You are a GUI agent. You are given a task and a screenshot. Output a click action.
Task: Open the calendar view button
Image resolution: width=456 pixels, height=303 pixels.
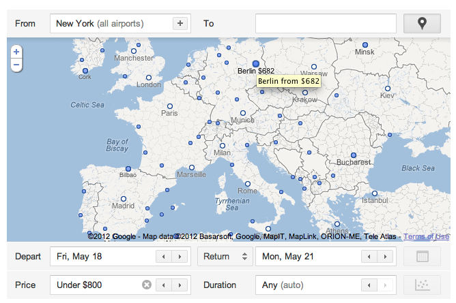tap(422, 257)
